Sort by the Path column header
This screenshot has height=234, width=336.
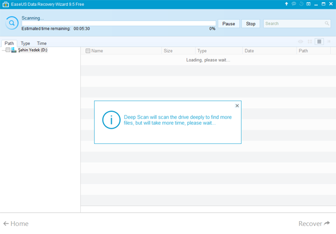pos(314,51)
